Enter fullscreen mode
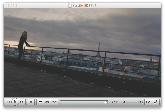This screenshot has width=165, height=112. (x=156, y=102)
